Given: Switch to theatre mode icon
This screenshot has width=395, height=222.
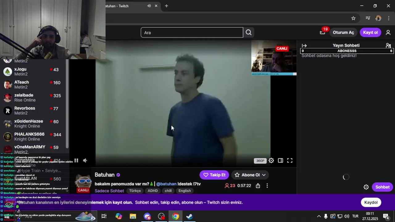Looking at the screenshot, I should pyautogui.click(x=280, y=160).
